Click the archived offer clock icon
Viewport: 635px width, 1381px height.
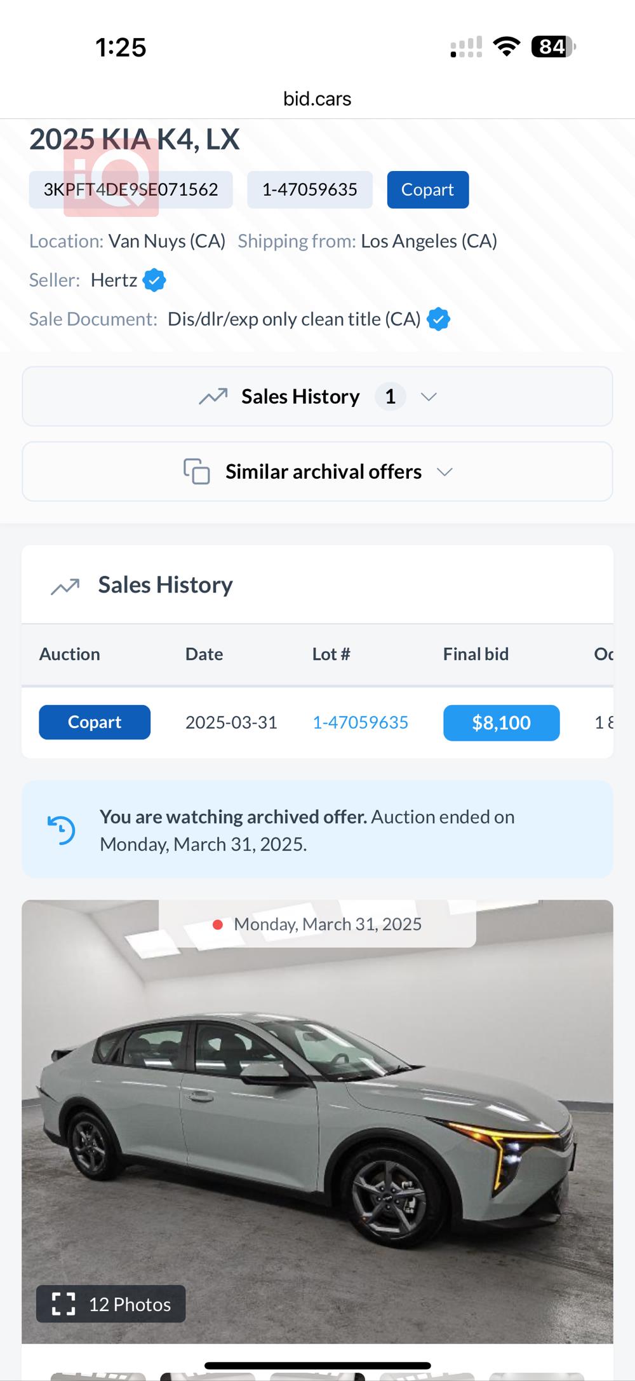point(62,830)
